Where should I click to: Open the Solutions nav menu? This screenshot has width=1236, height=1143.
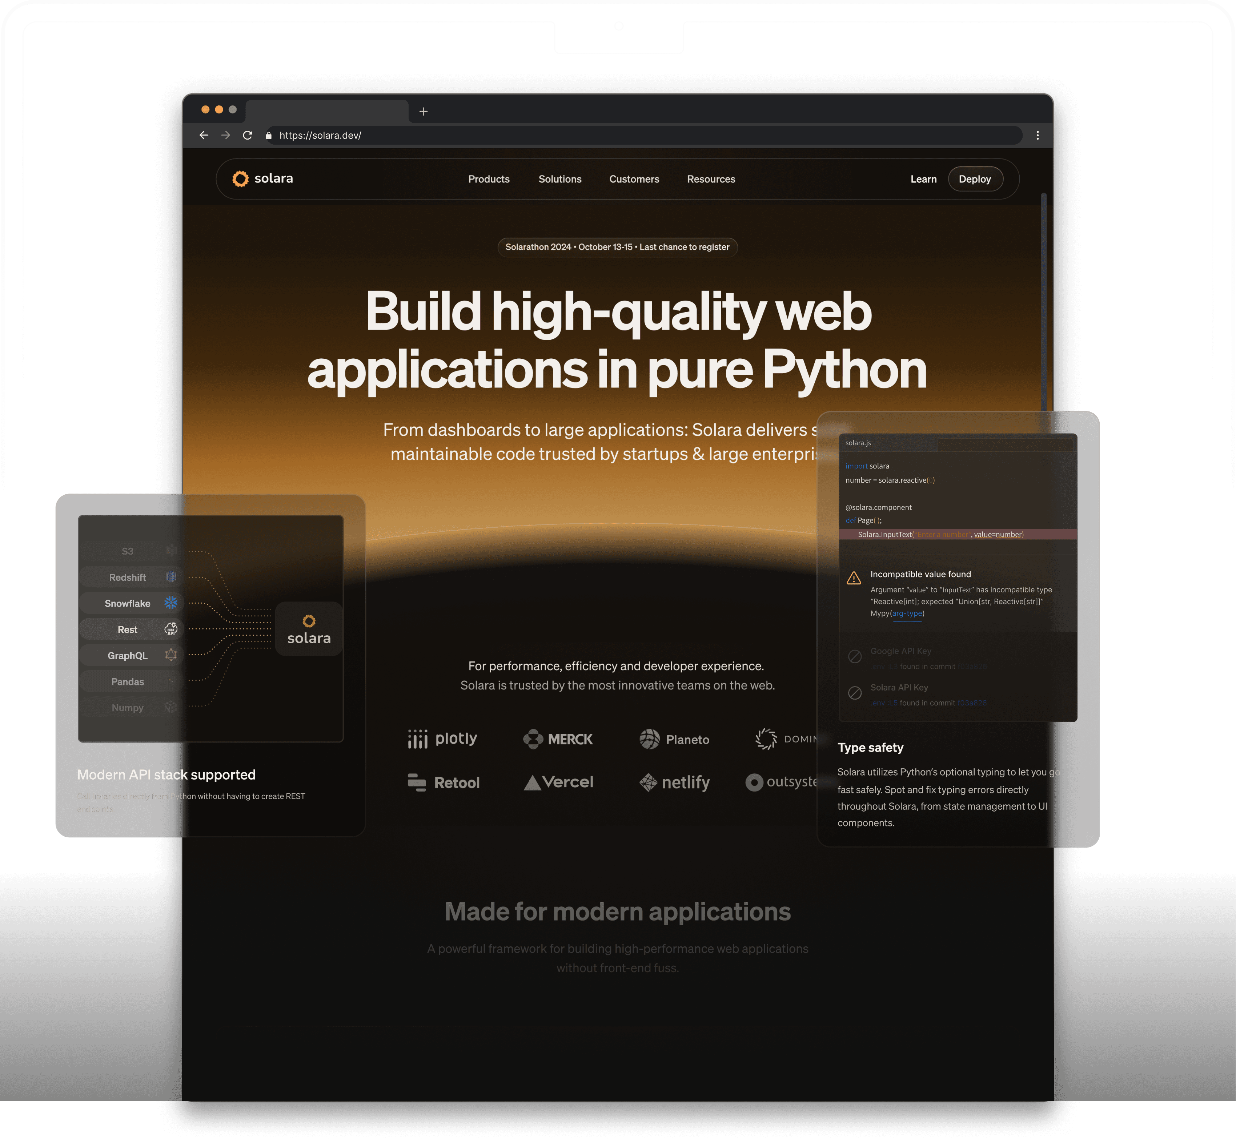[560, 179]
